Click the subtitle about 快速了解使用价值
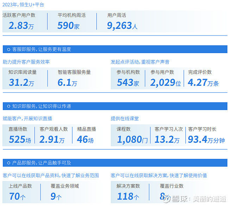Image resolution: width=233 pixels, height=206 pixels. (159, 175)
